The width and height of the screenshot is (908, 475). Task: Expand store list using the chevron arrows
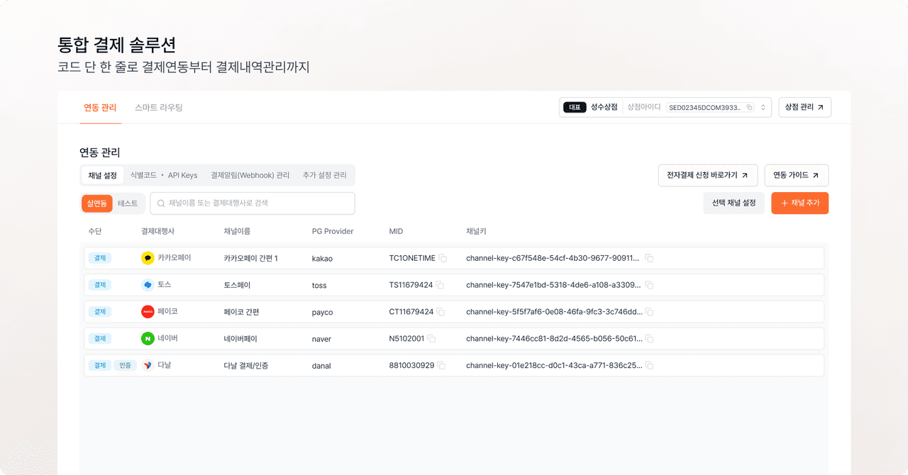tap(763, 108)
